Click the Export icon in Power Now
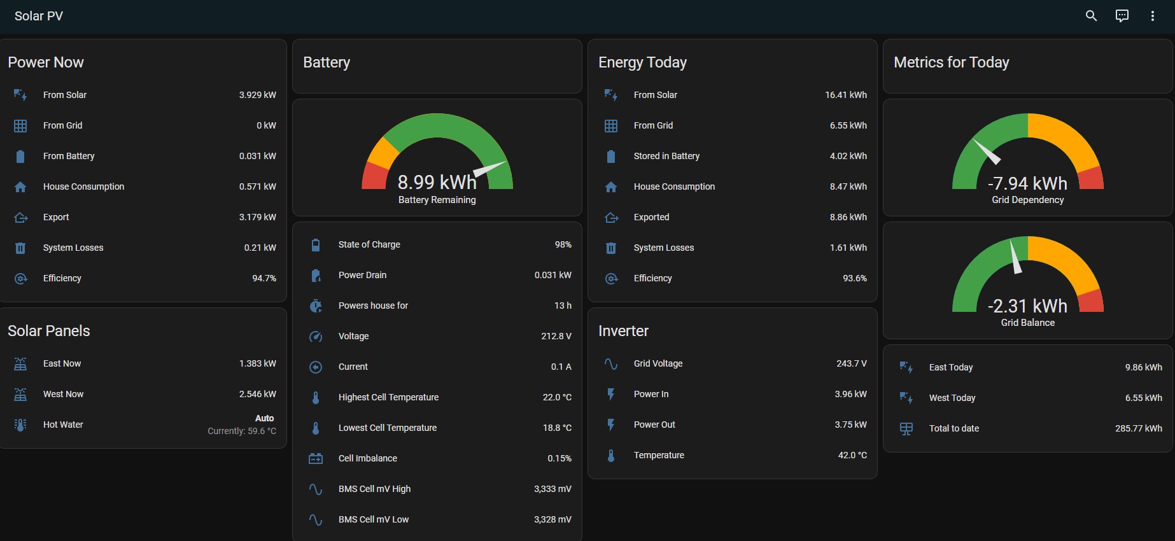This screenshot has width=1175, height=541. click(x=20, y=217)
